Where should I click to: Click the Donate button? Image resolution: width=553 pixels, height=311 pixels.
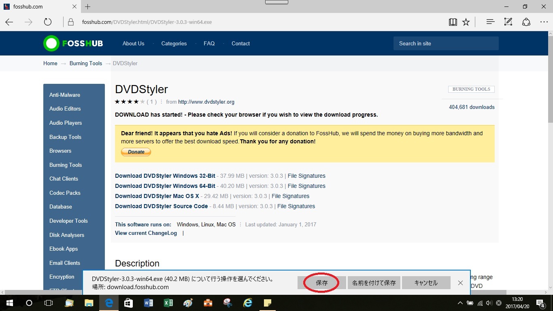[x=136, y=152]
